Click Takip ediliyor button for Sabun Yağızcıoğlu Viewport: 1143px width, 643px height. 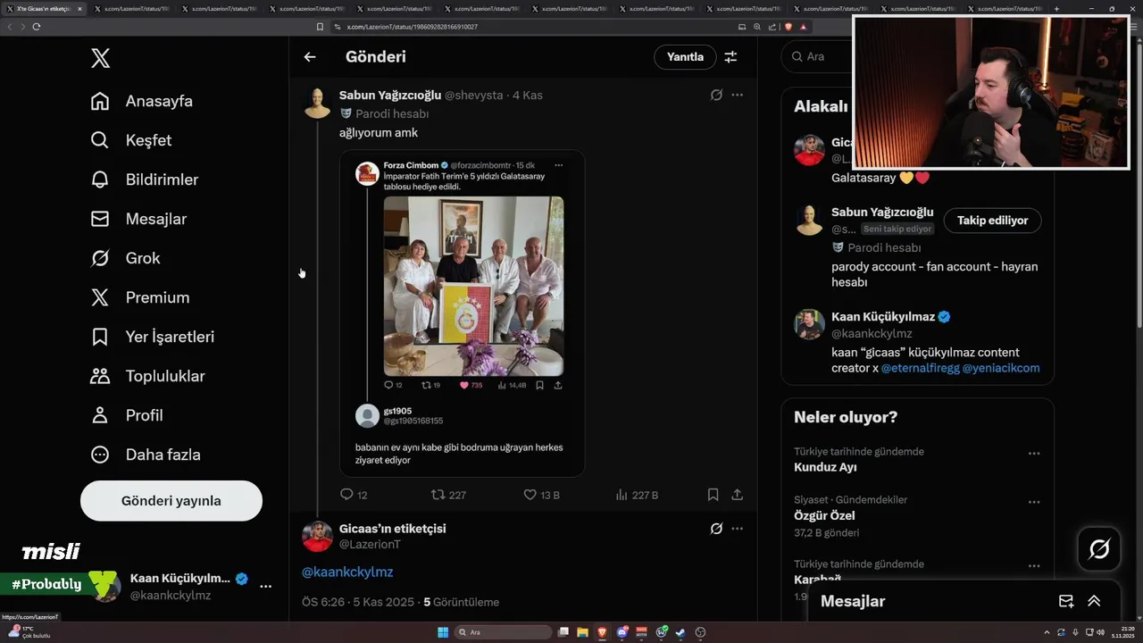point(992,220)
